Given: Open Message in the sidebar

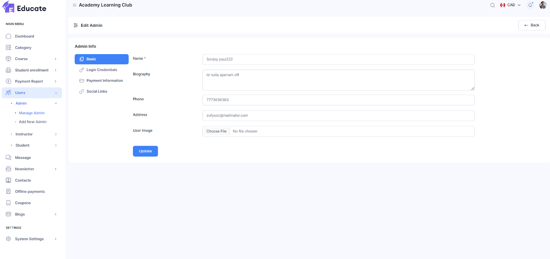Looking at the screenshot, I should click(23, 158).
